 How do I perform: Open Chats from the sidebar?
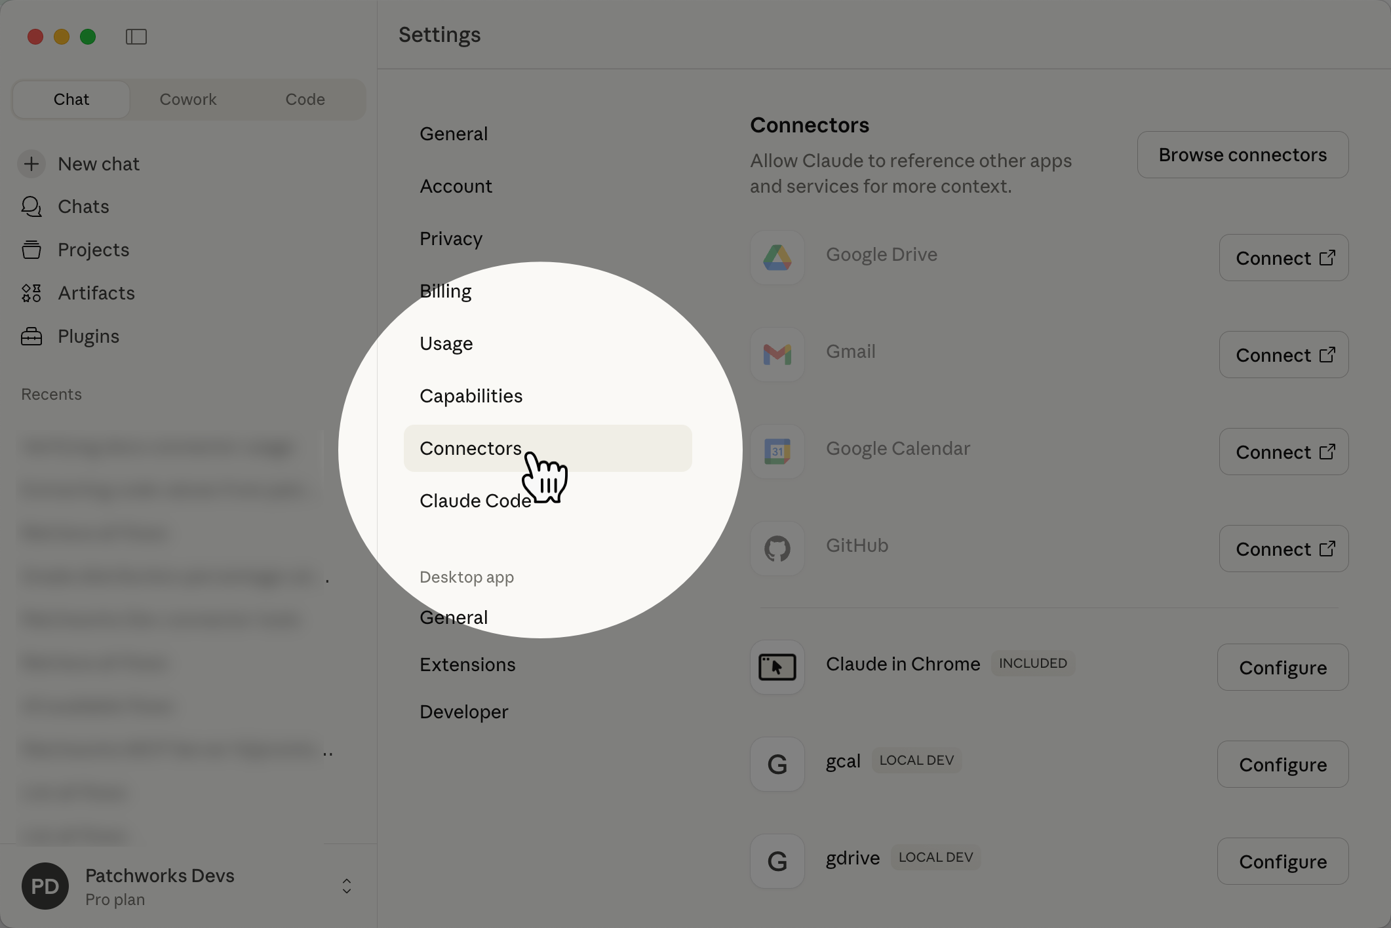(x=83, y=207)
